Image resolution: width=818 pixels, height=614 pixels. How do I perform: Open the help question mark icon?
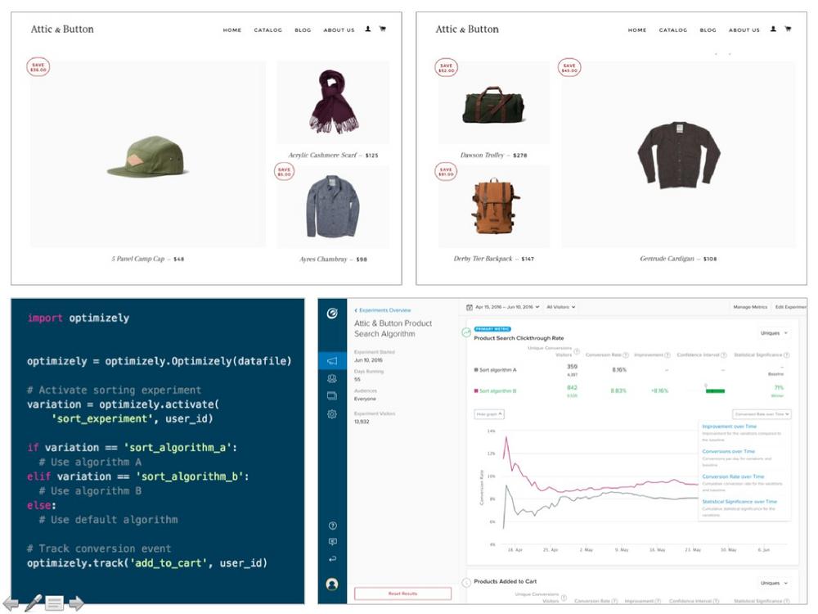tap(332, 526)
